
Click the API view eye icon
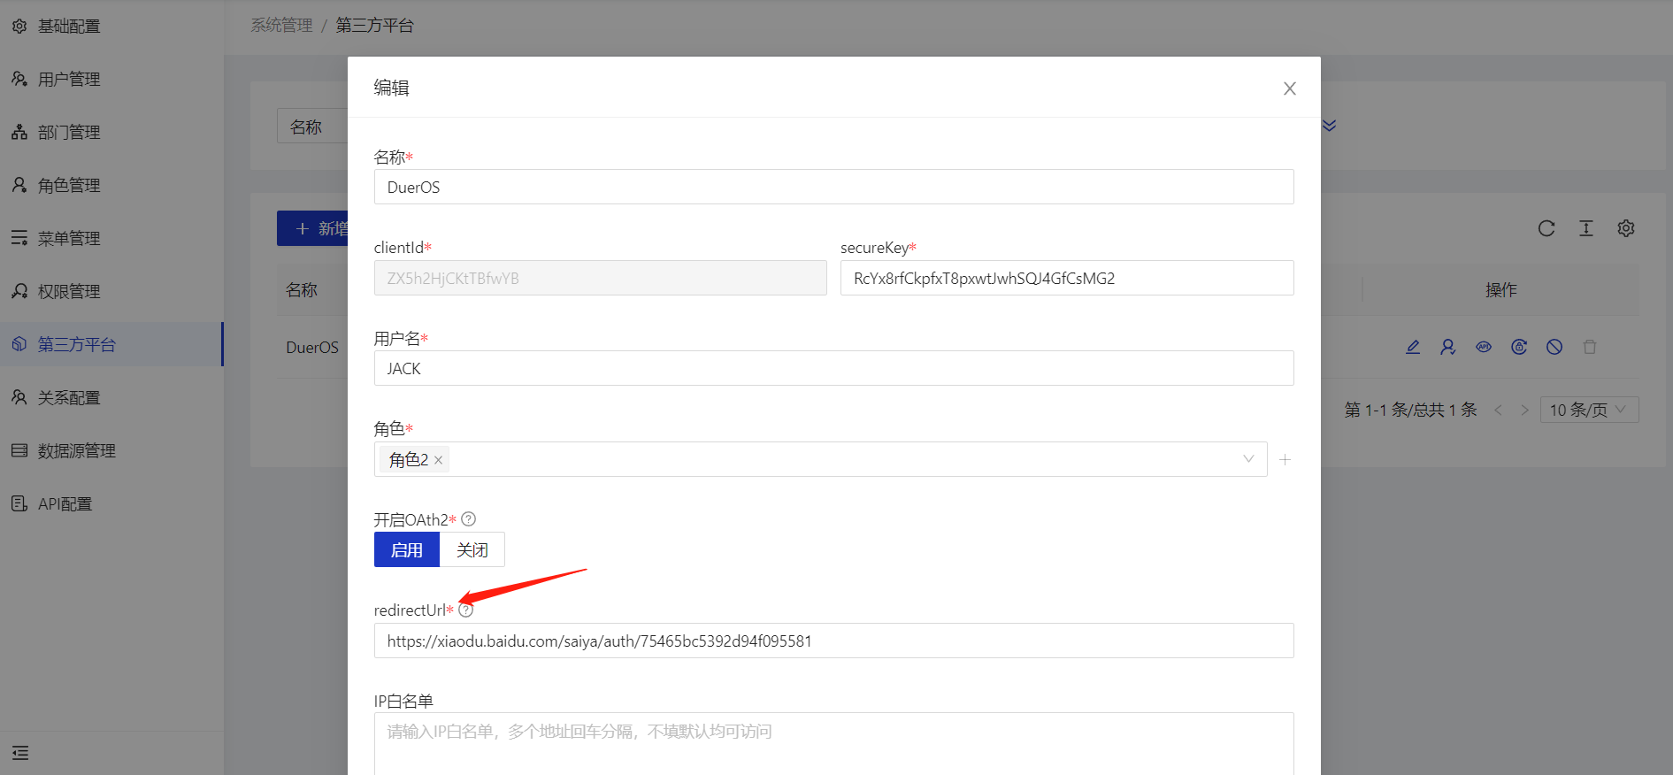pos(1484,347)
